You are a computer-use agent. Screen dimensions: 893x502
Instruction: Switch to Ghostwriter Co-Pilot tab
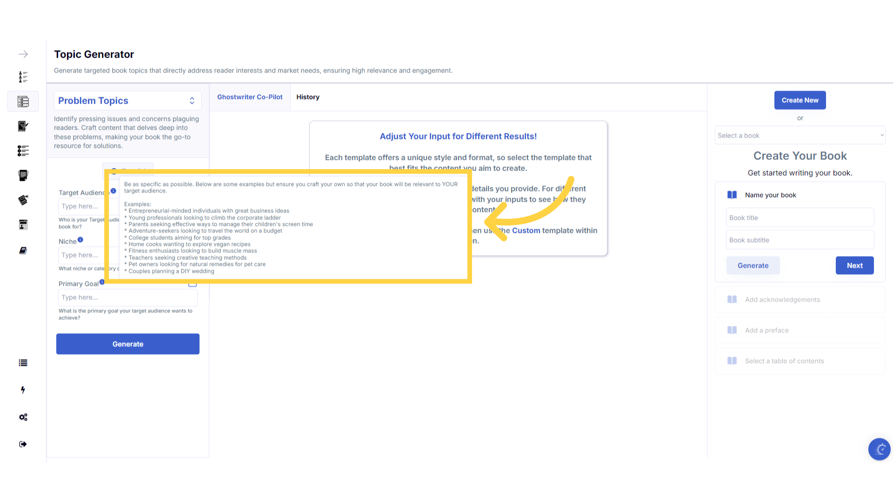[250, 97]
